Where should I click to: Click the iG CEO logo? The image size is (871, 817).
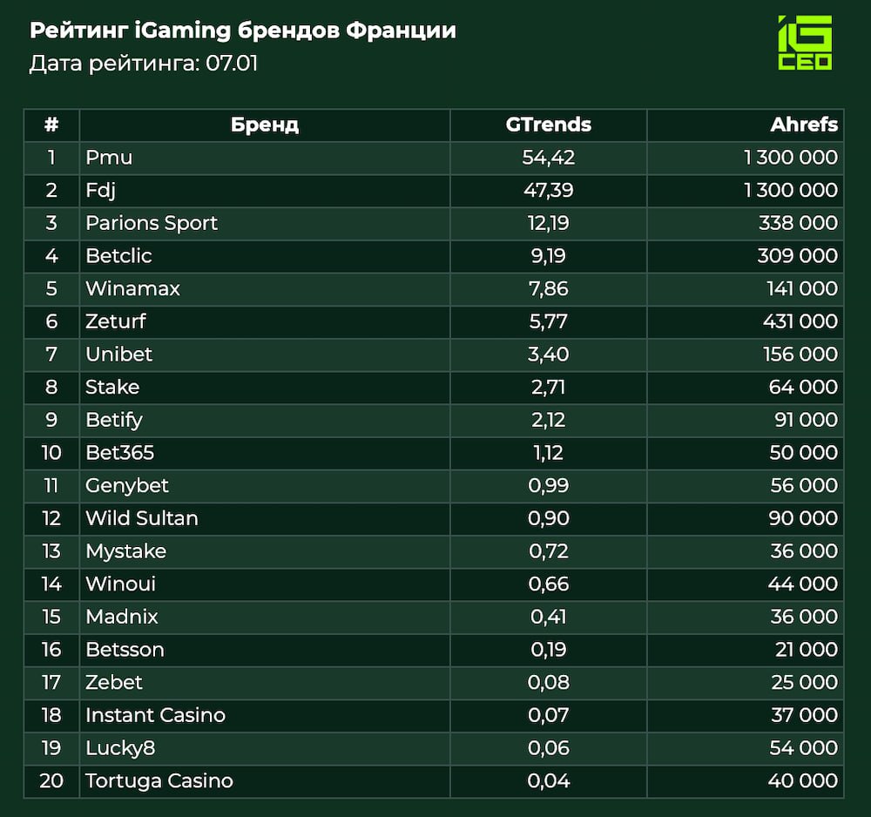click(804, 43)
